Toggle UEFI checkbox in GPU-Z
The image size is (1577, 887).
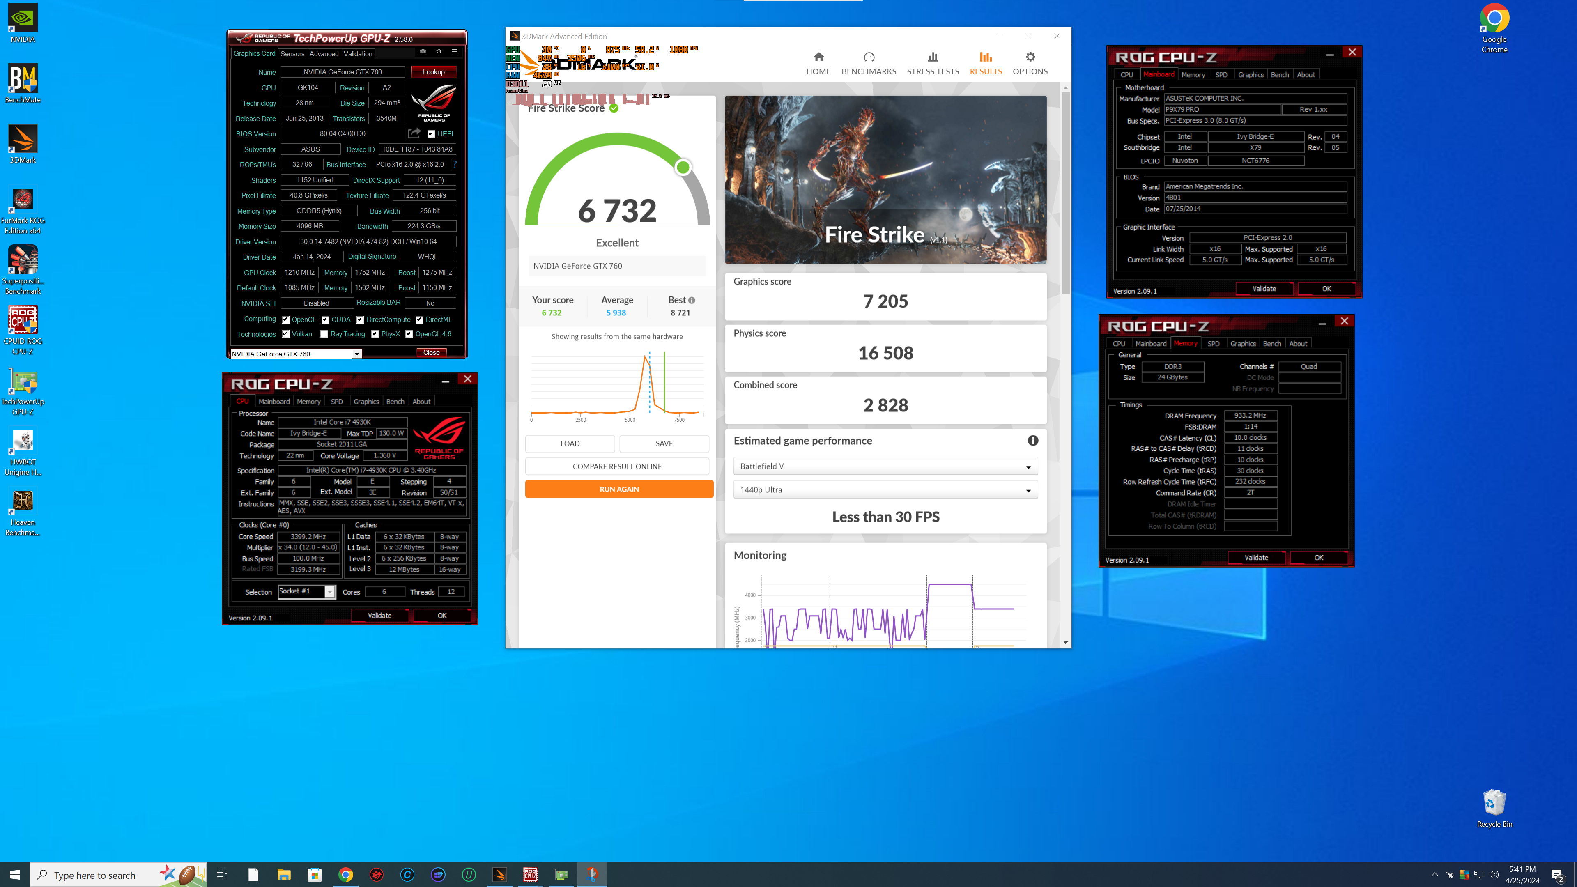[432, 134]
